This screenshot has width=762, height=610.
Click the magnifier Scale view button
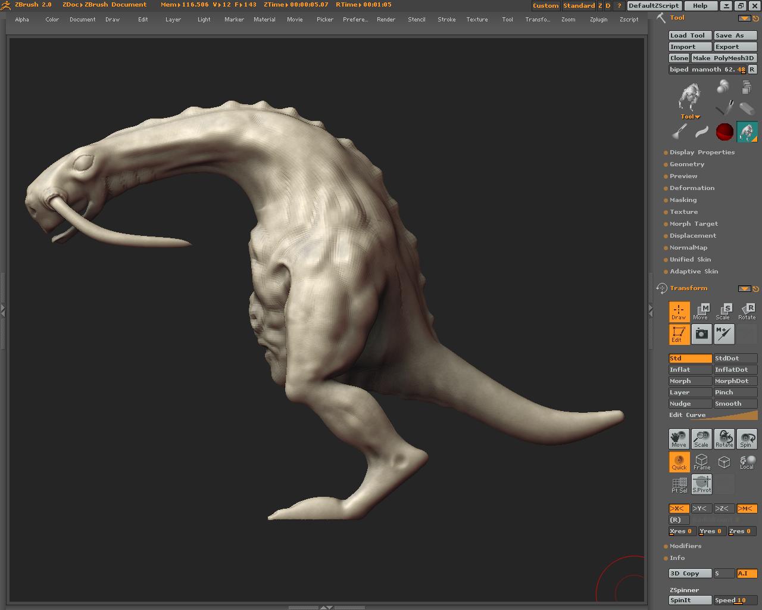click(702, 439)
